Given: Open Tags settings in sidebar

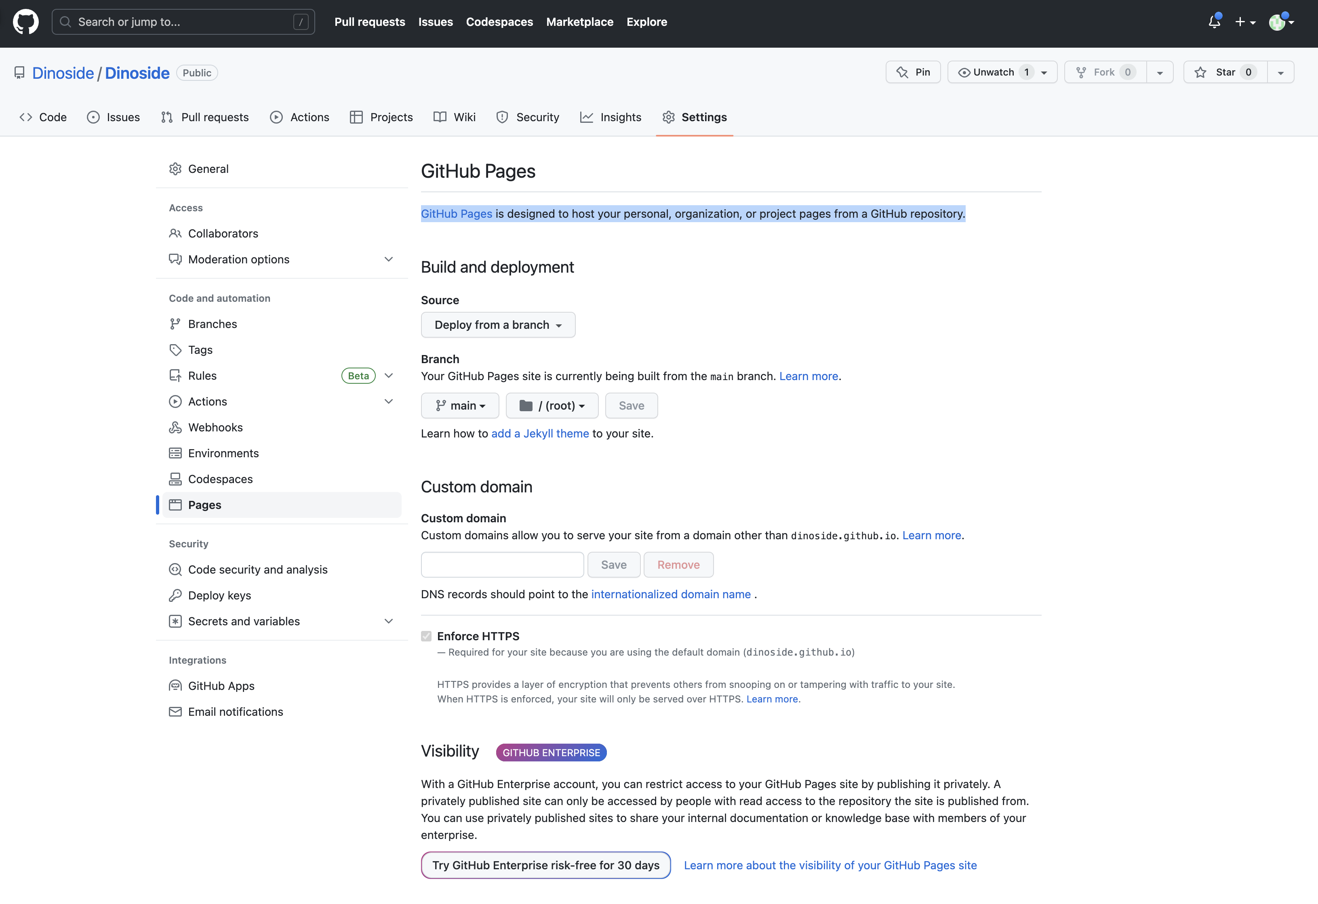Looking at the screenshot, I should [282, 350].
